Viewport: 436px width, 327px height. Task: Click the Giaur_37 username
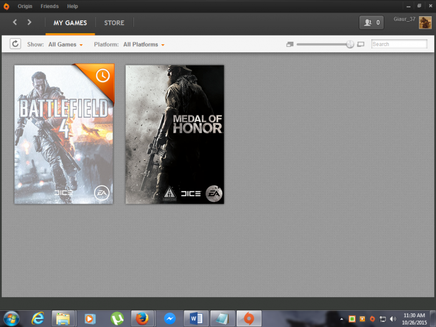[404, 19]
